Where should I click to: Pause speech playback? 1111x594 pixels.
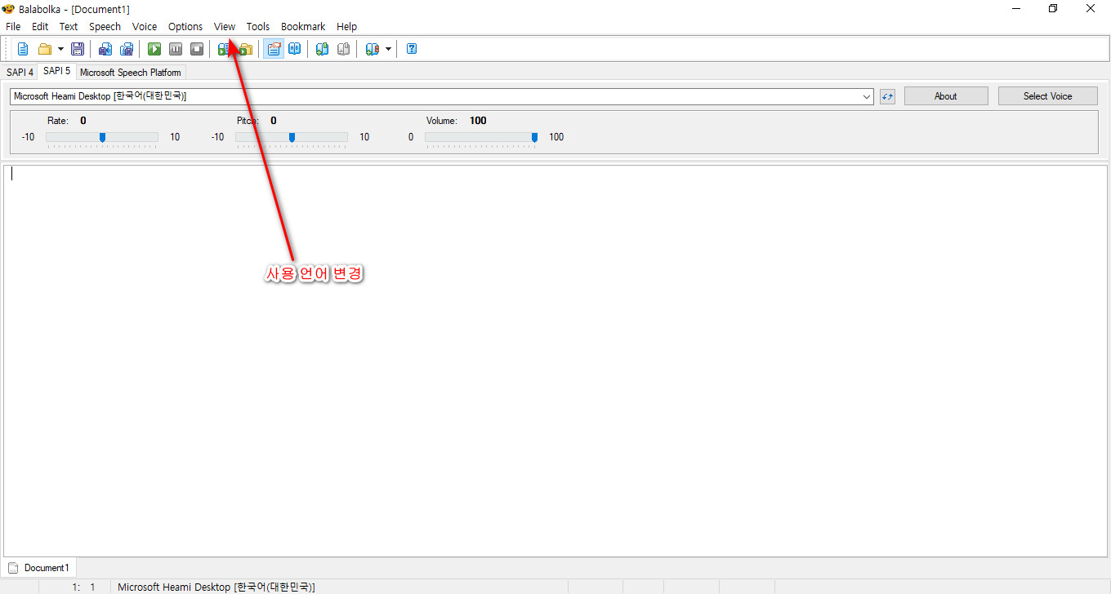[x=176, y=49]
